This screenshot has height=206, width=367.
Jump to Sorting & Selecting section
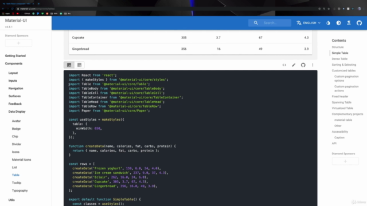click(344, 65)
